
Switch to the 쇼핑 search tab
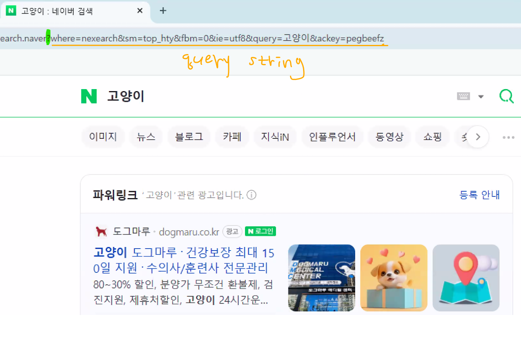[432, 137]
